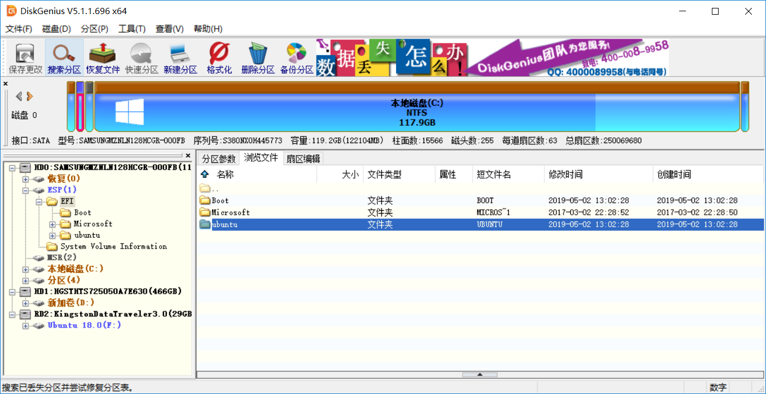
Task: Expand the Microsoft folder in tree
Action: (x=52, y=224)
